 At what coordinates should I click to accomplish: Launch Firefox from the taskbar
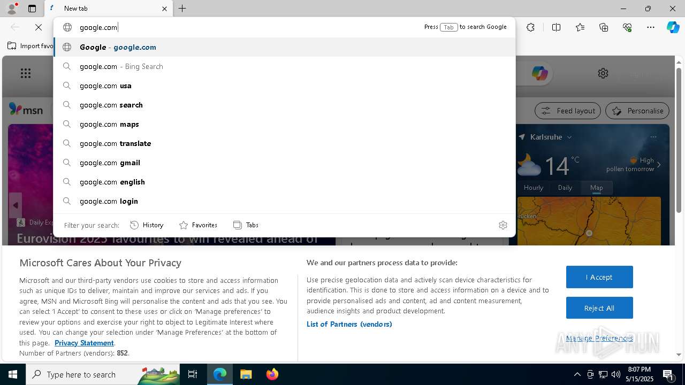pos(272,374)
